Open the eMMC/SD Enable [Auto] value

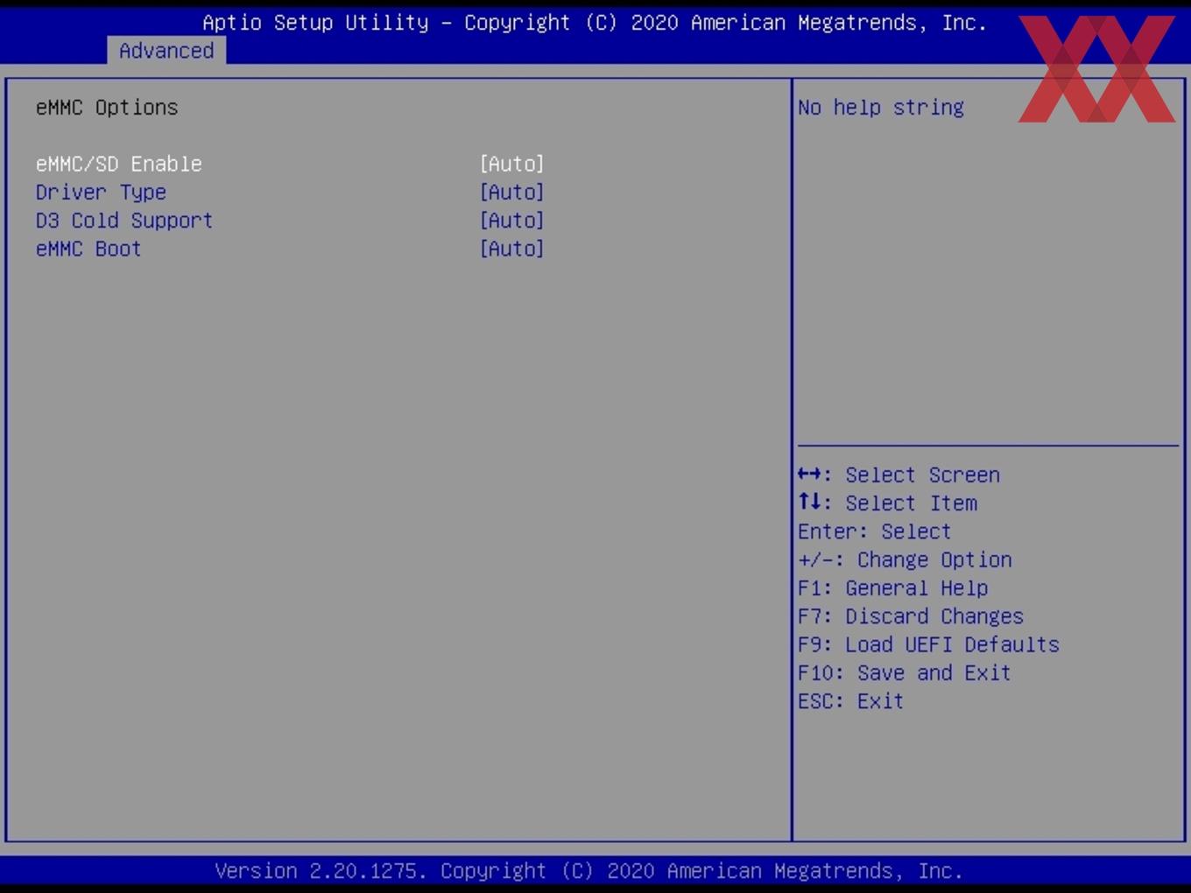click(512, 164)
